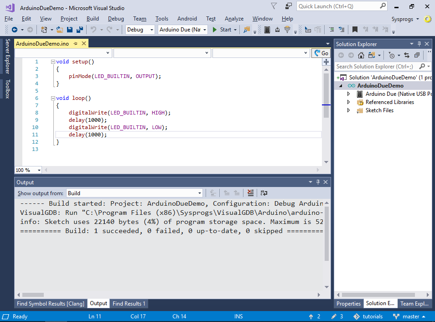Toggle pin on ArduinoDueDemo.ino tab

coord(75,44)
